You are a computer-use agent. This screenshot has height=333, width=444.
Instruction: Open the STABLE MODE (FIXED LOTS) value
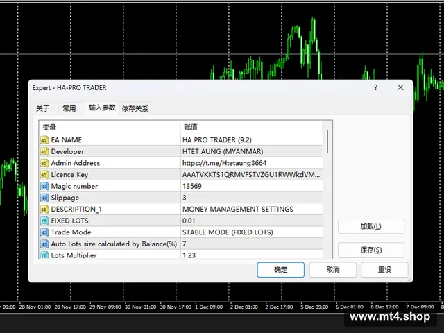point(252,232)
